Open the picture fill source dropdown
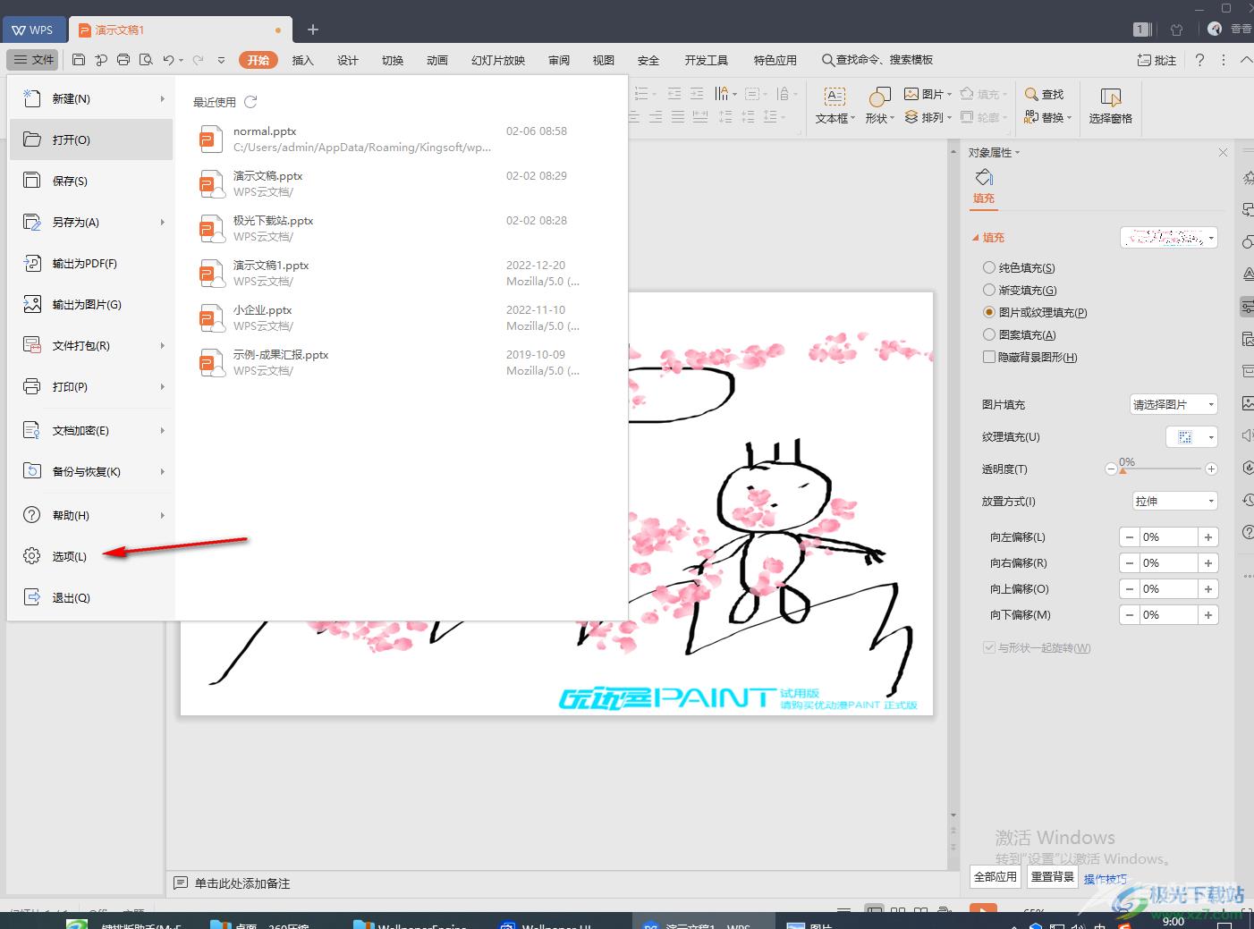The image size is (1254, 929). 1174,405
